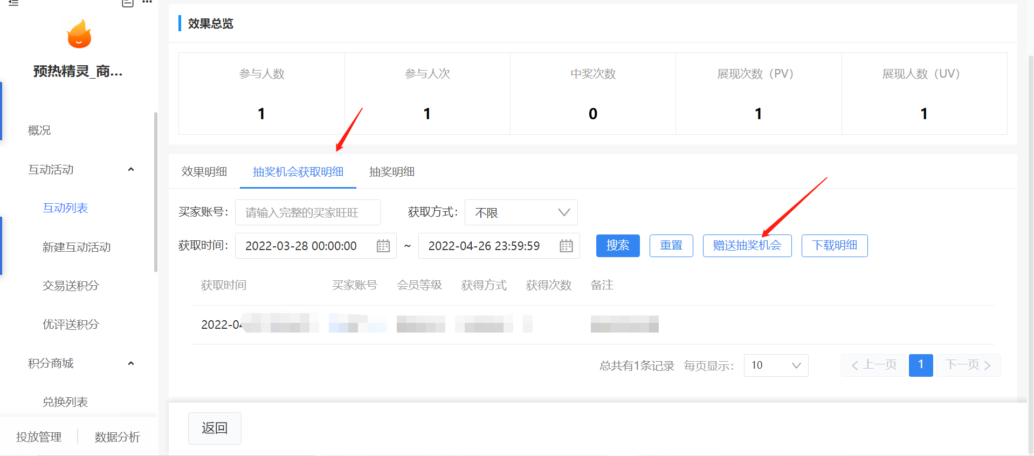Open the 获取方式 dropdown
Image resolution: width=1034 pixels, height=456 pixels.
point(521,212)
